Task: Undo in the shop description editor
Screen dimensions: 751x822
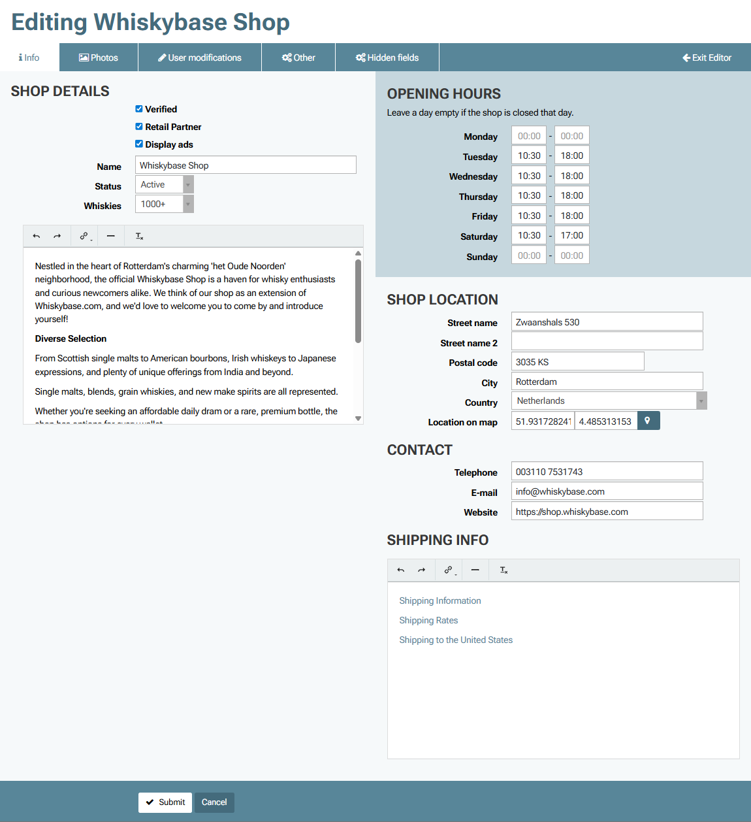Action: click(37, 237)
